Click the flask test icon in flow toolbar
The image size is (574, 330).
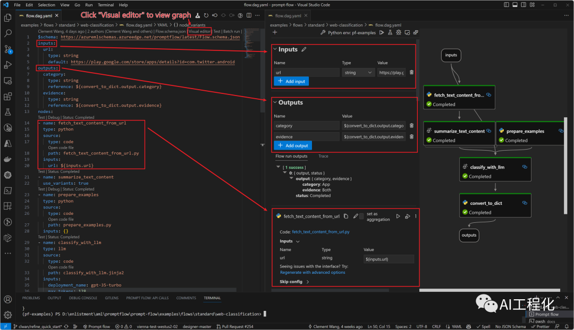click(390, 32)
